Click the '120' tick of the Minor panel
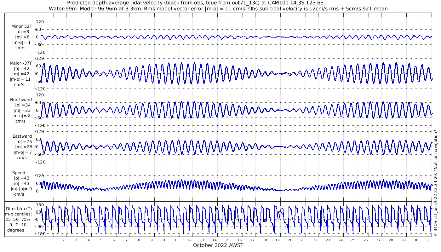The image size is (441, 252). coord(39,22)
